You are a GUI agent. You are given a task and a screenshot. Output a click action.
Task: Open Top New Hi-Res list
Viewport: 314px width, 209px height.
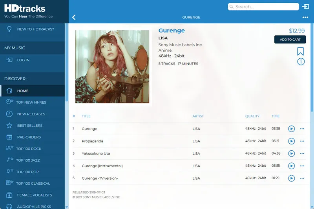pos(33,102)
